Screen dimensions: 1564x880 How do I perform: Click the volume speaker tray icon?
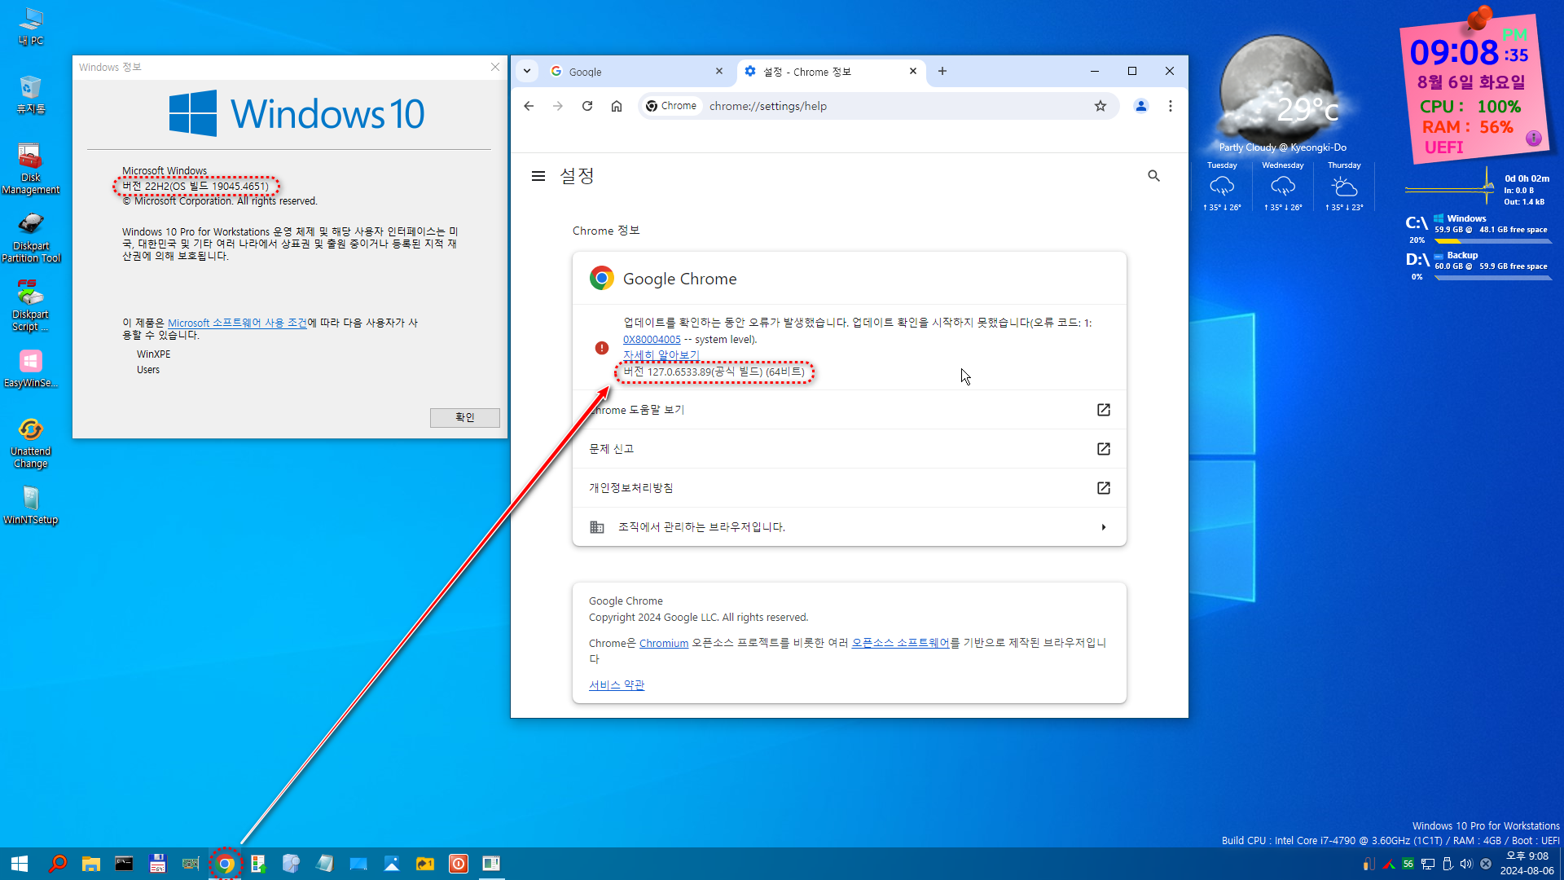(x=1466, y=864)
